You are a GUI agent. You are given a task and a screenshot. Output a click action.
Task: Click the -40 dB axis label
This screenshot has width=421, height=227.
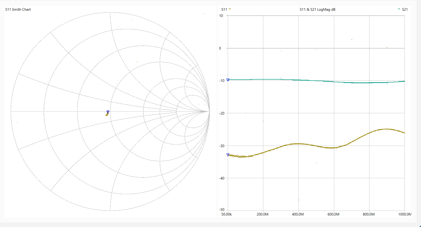click(x=221, y=178)
